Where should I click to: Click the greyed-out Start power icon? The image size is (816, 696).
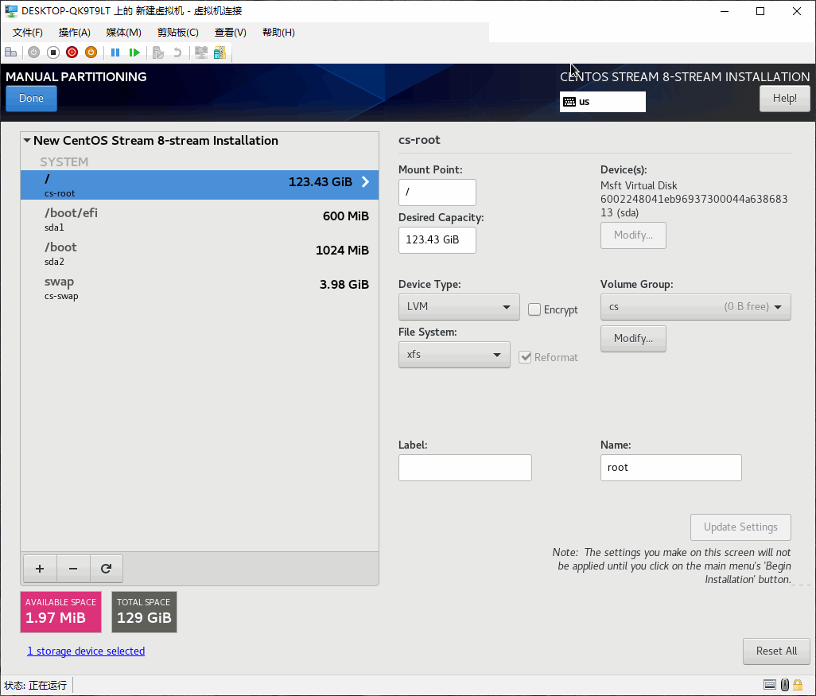pos(34,52)
